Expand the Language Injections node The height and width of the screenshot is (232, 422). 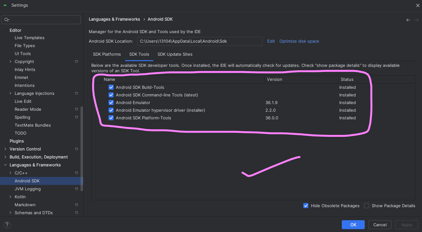[11, 93]
